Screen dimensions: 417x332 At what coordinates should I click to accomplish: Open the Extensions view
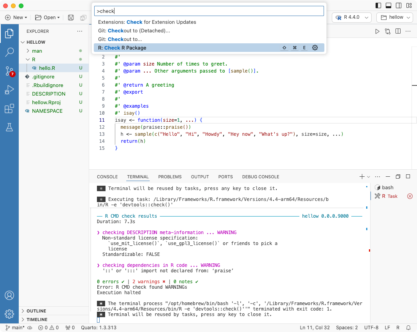pyautogui.click(x=9, y=108)
